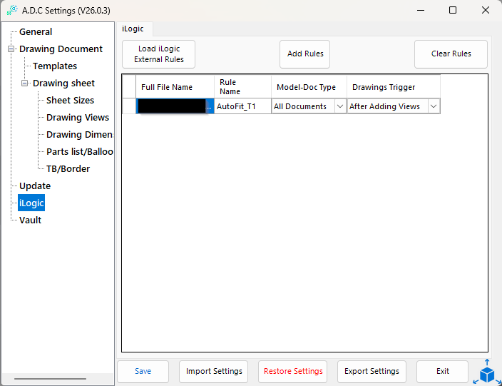Open TB/Border settings
This screenshot has width=502, height=386.
pos(68,169)
